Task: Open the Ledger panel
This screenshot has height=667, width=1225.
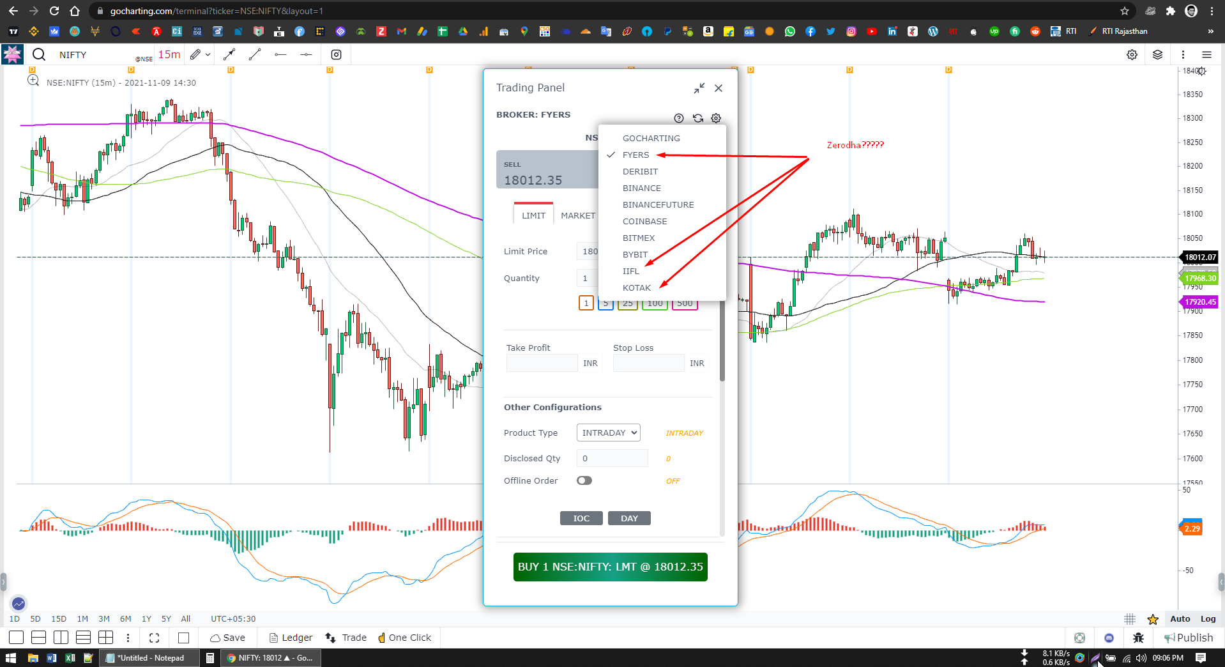Action: pyautogui.click(x=289, y=637)
